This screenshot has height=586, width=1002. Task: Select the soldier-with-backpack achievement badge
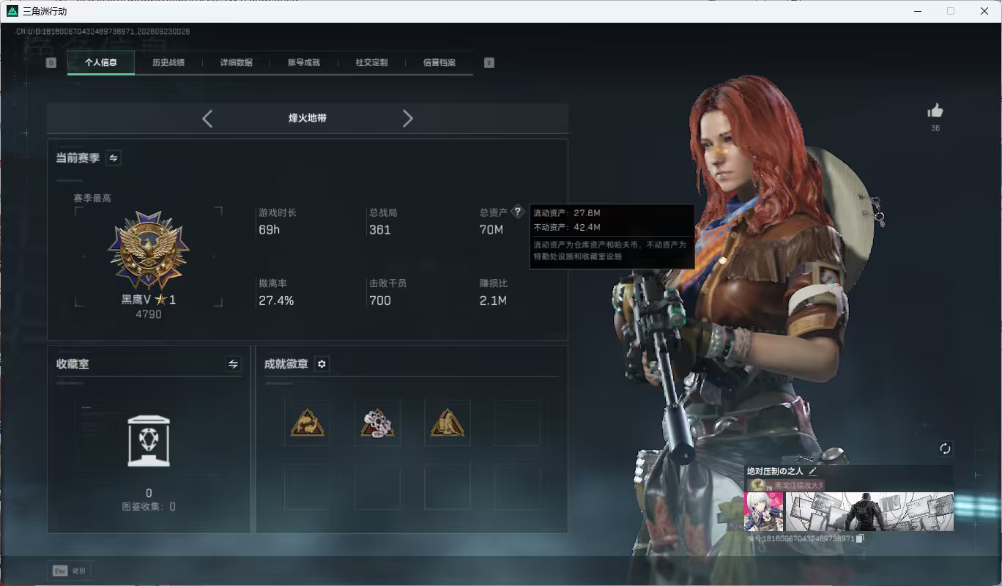click(447, 423)
